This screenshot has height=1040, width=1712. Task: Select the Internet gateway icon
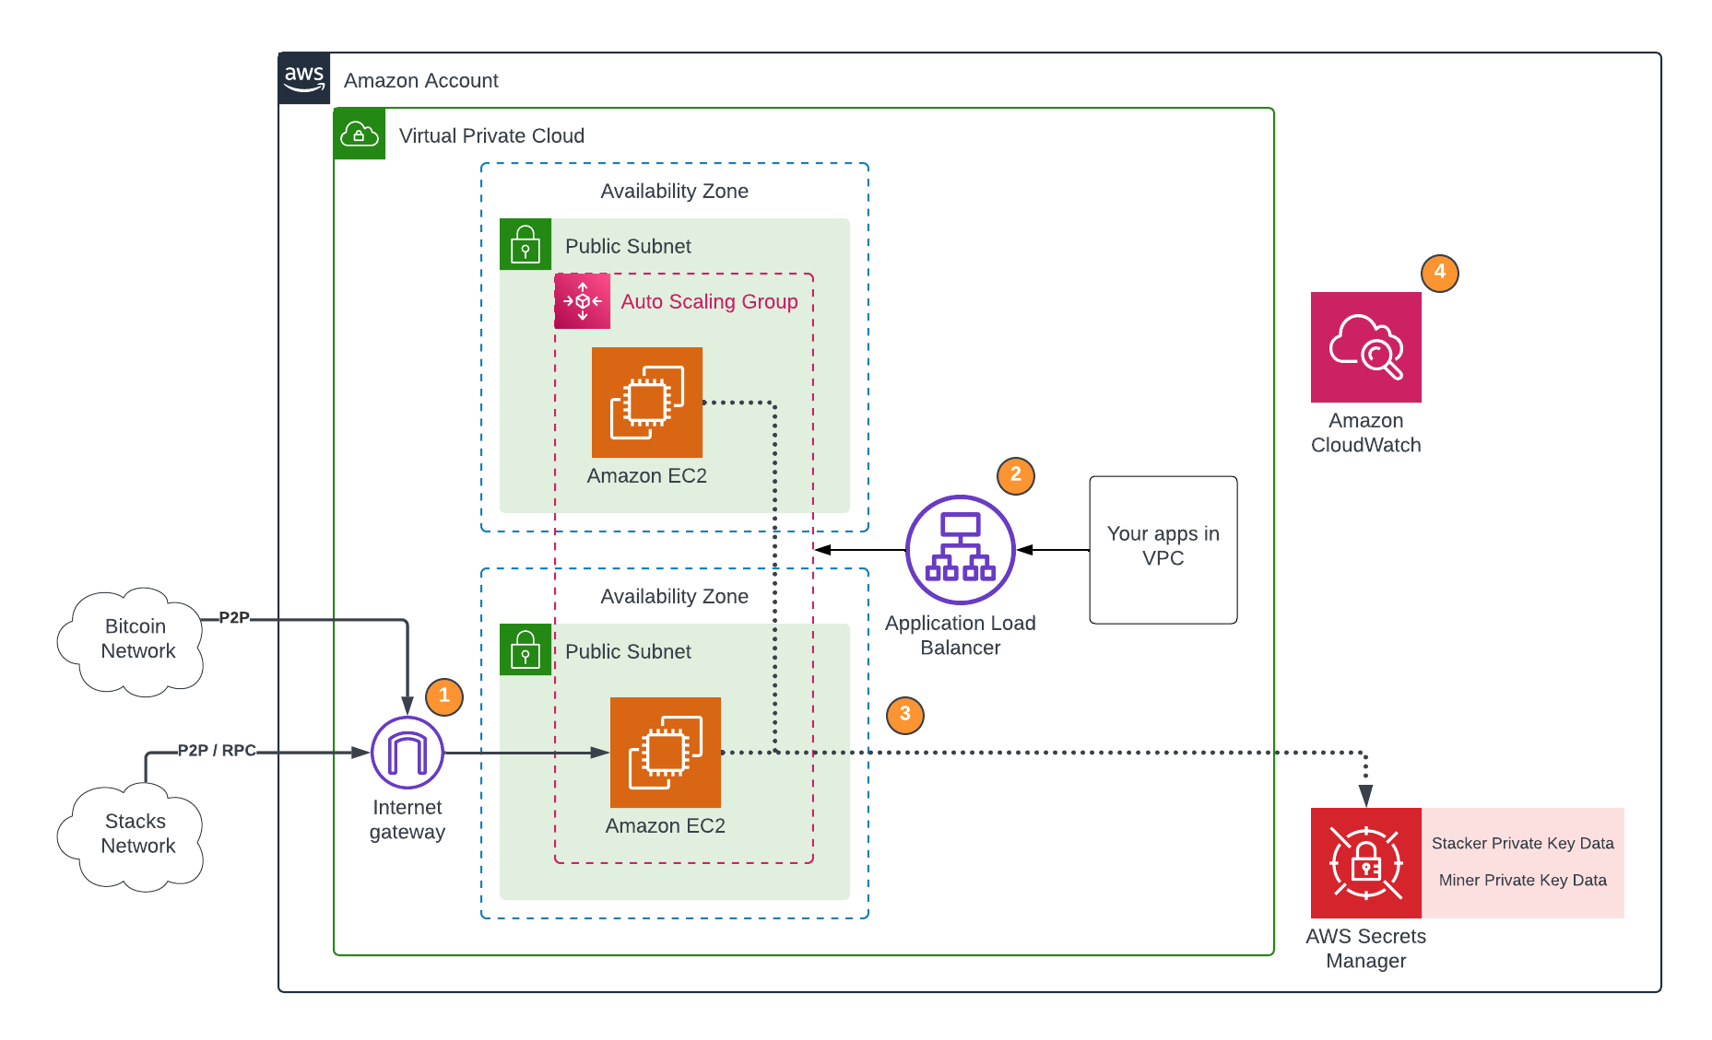tap(407, 752)
